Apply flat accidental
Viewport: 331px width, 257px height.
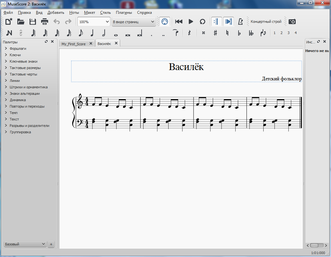(x=239, y=33)
